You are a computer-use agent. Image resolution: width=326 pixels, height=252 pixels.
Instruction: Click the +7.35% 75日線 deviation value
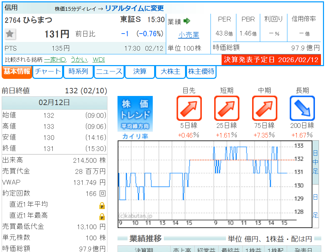coord(264,135)
